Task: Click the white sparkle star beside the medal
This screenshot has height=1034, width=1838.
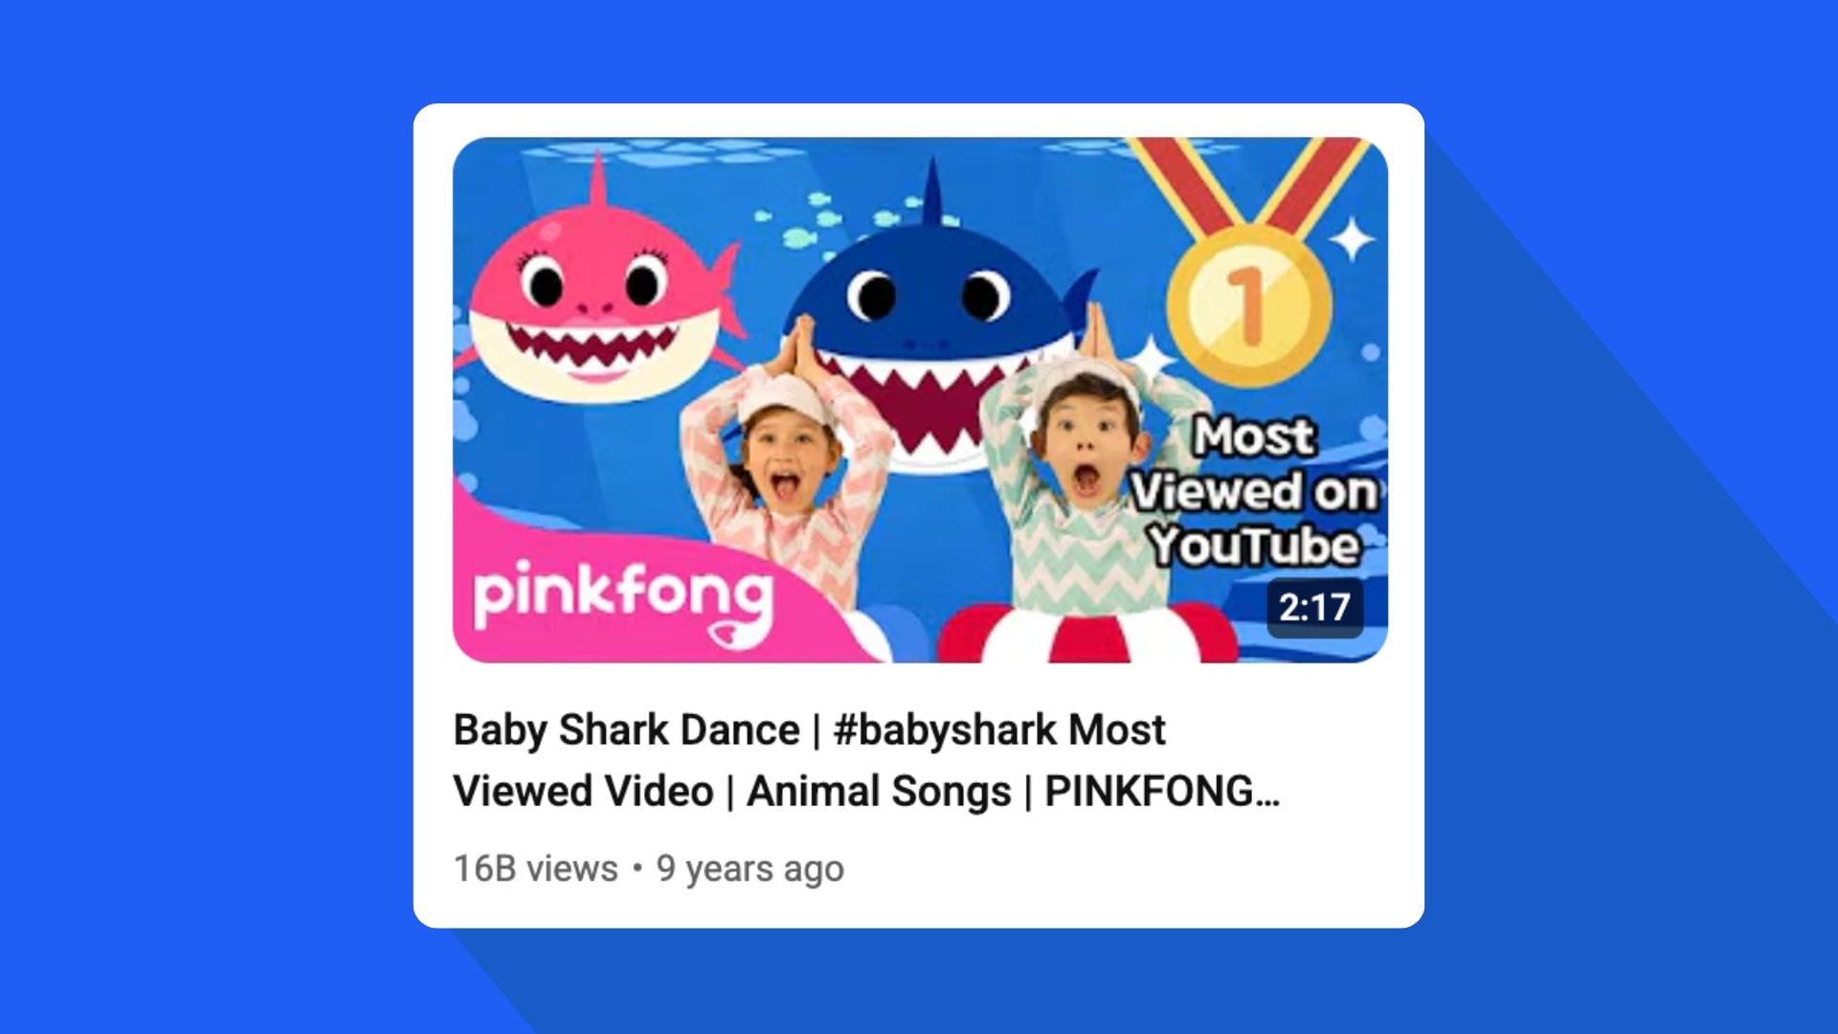Action: pos(1353,238)
